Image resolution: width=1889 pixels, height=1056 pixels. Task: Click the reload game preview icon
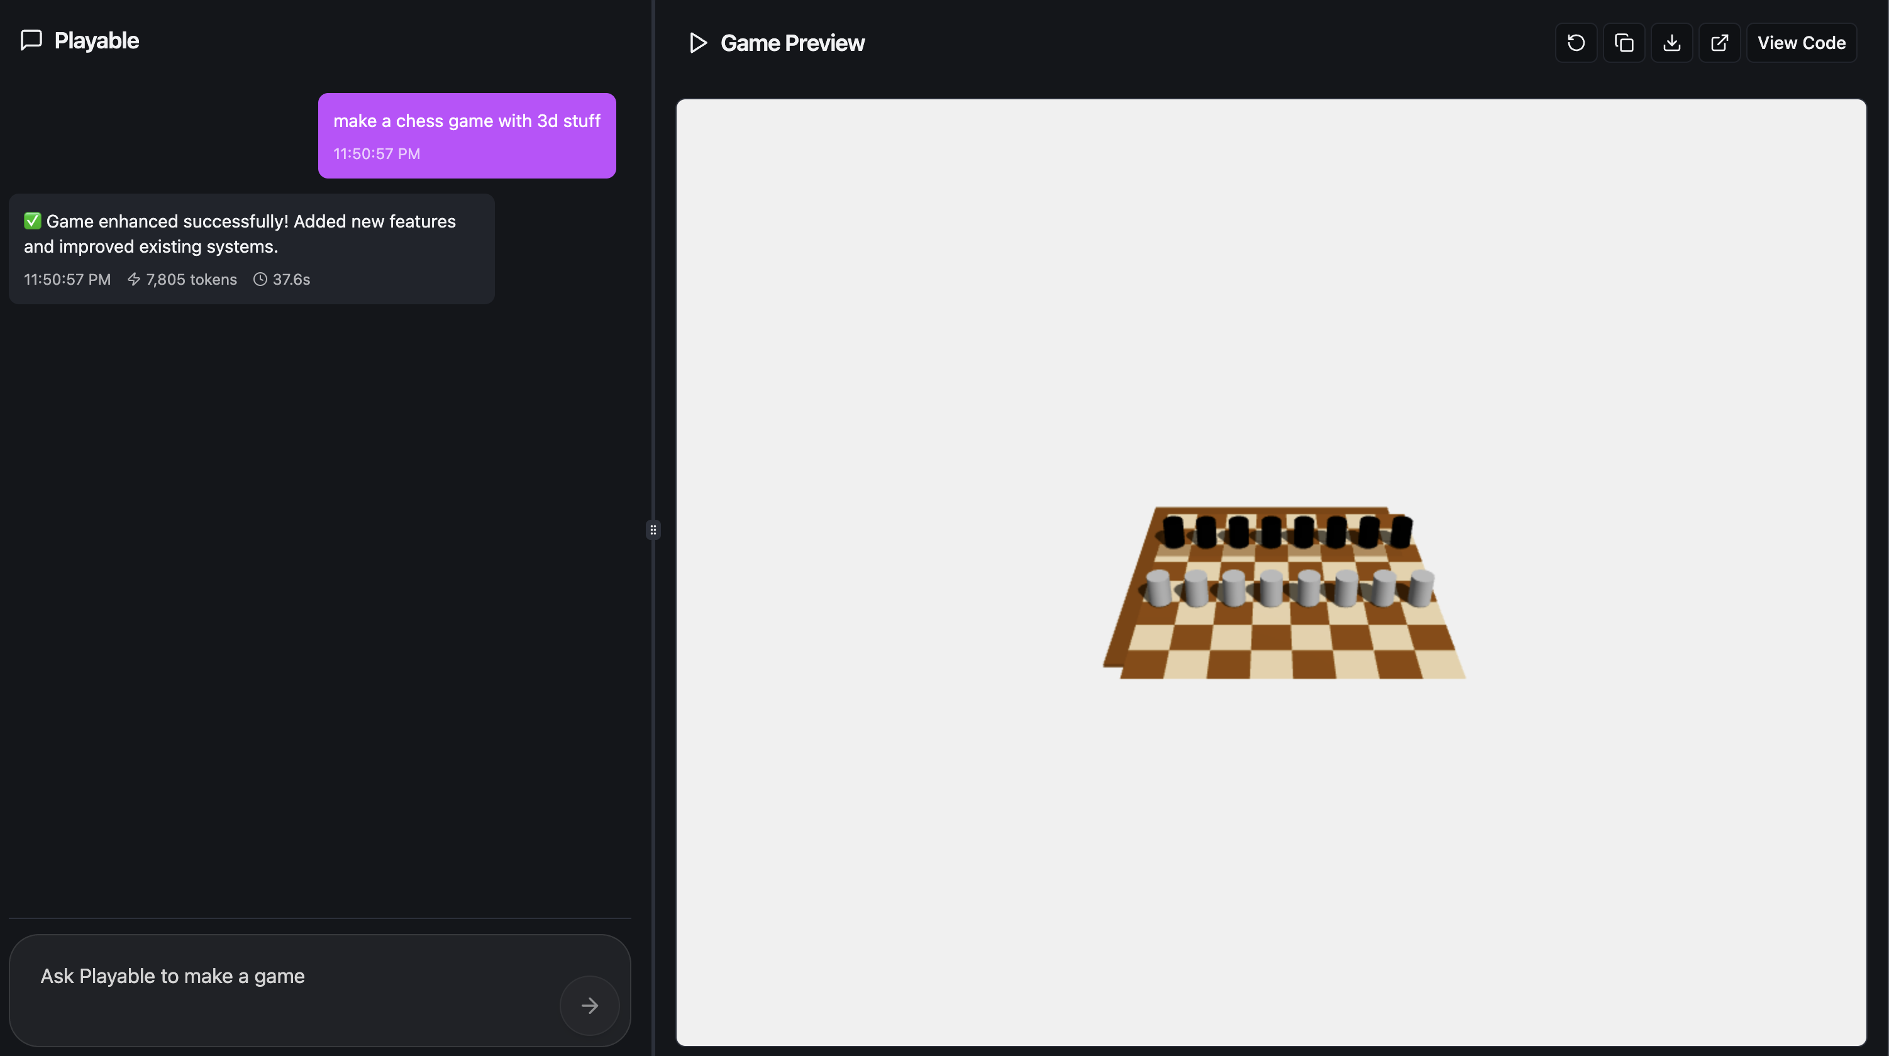(1575, 43)
